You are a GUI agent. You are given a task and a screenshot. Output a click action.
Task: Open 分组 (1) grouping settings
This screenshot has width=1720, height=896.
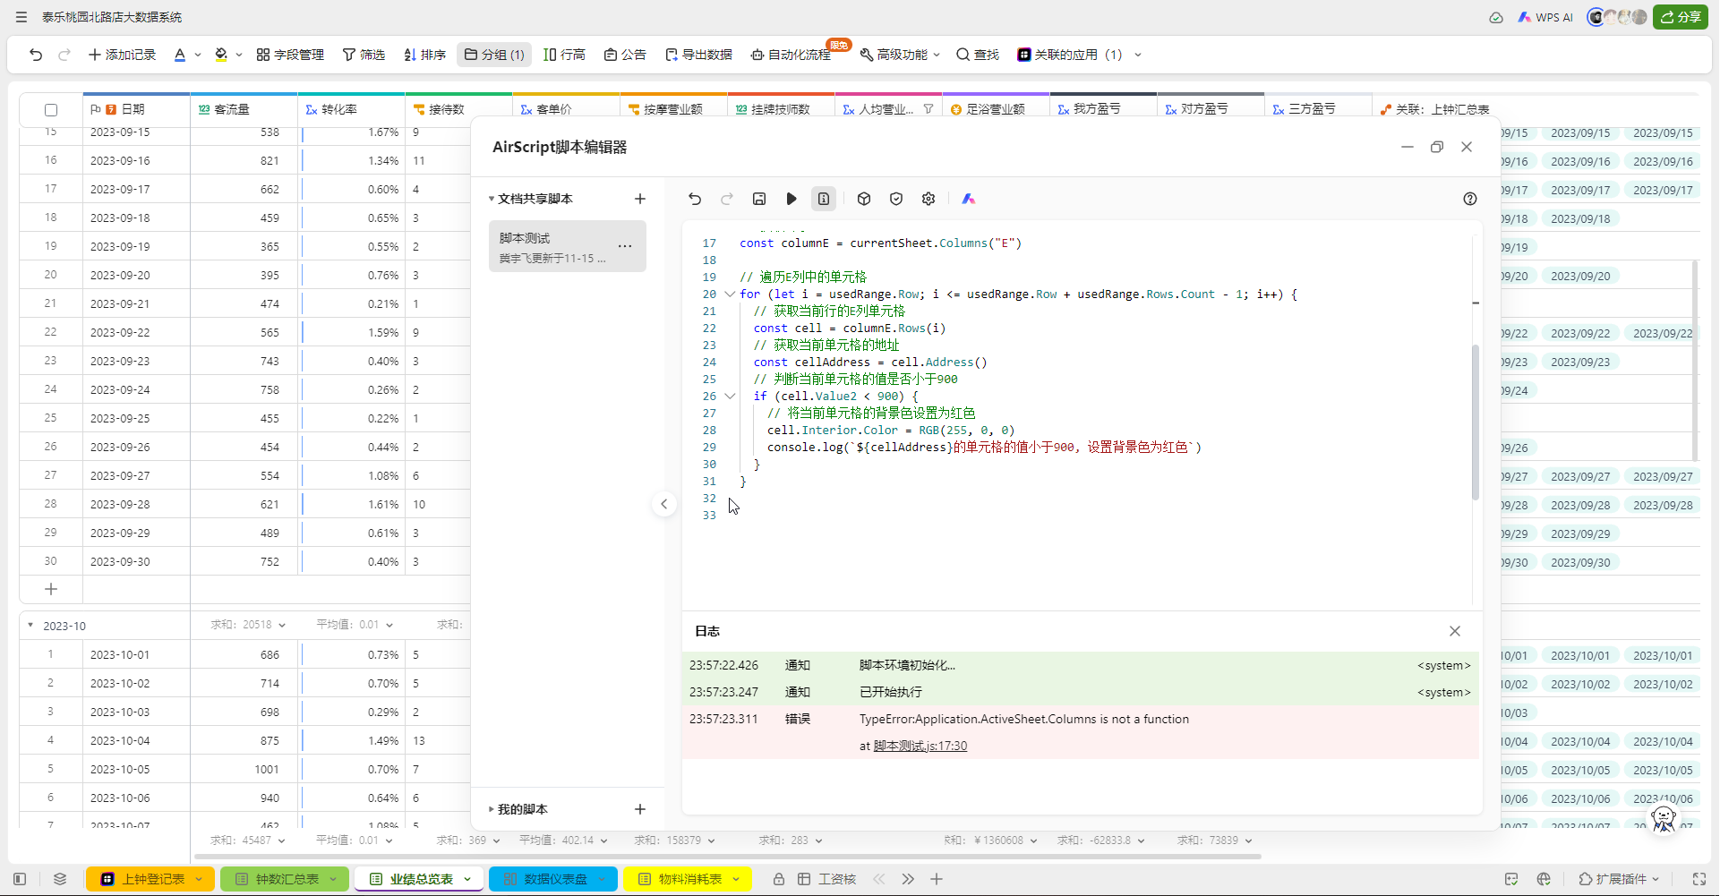pyautogui.click(x=494, y=55)
